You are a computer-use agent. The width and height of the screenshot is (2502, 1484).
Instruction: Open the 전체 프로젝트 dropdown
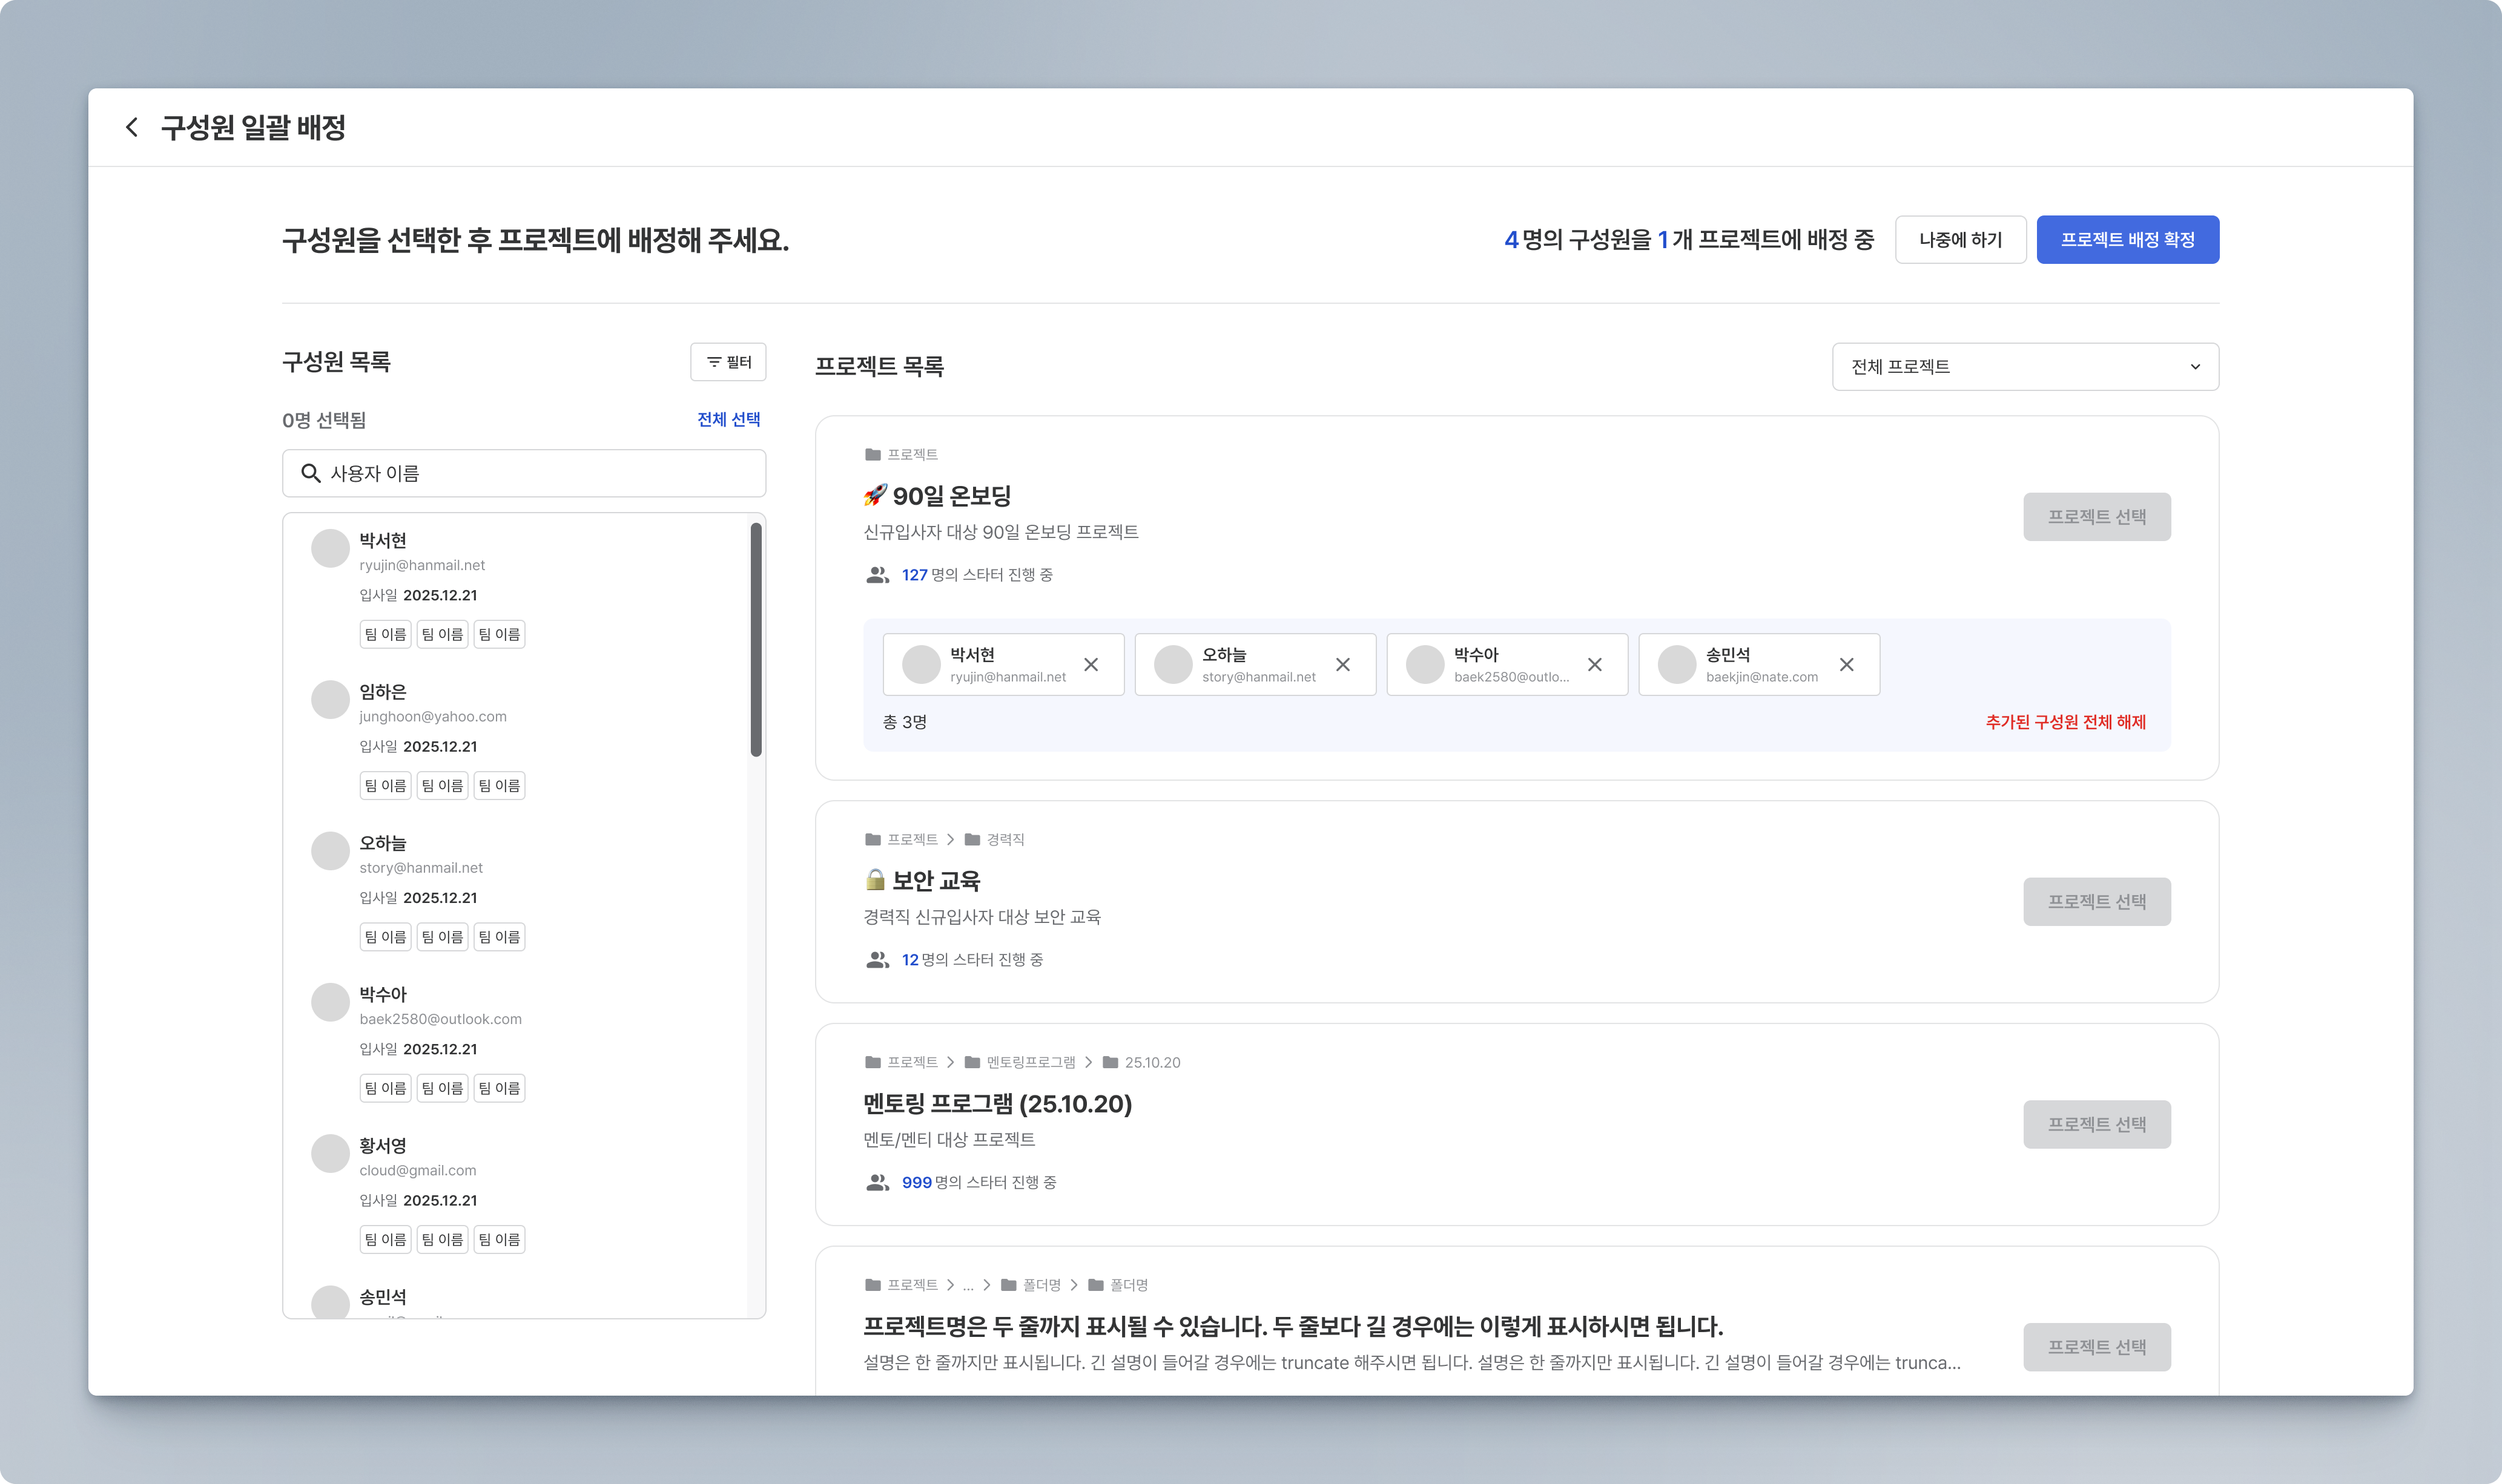(x=2025, y=367)
